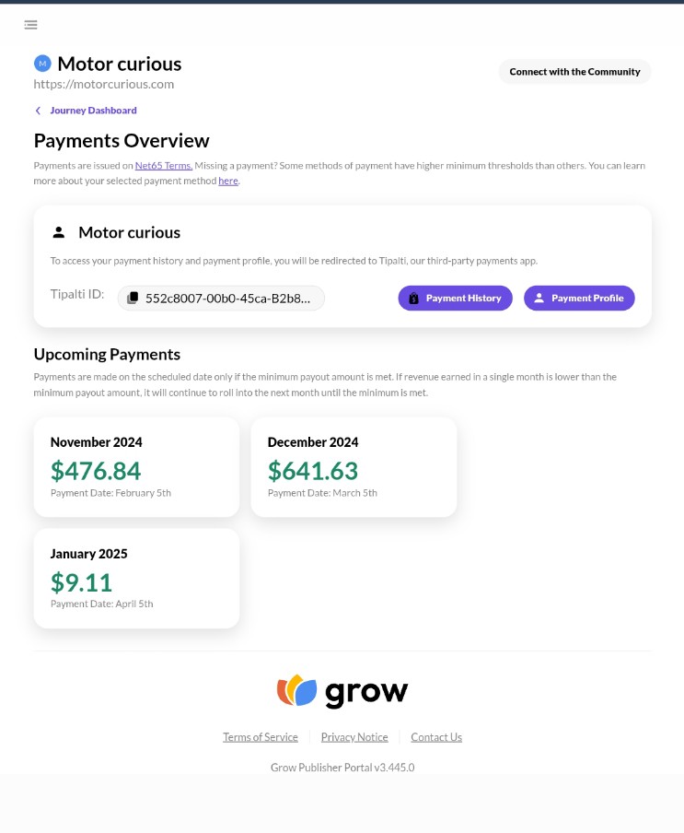
Task: Open Payment Profile
Action: point(579,298)
